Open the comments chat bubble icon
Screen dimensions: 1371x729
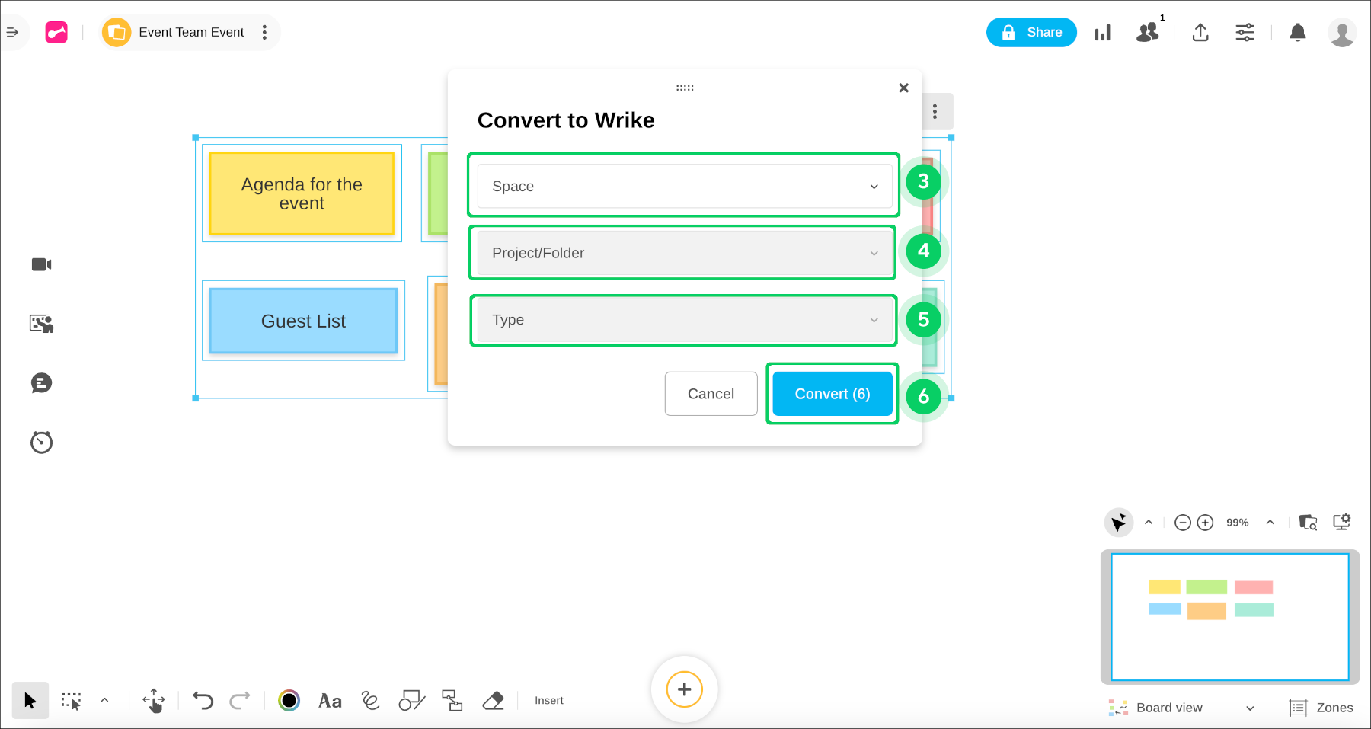pyautogui.click(x=41, y=383)
